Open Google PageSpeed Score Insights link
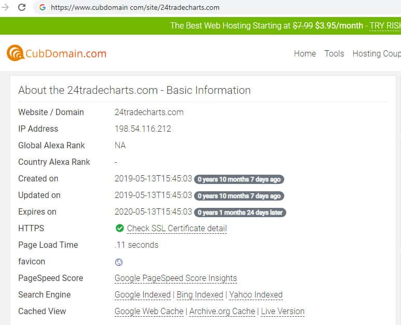 coord(176,278)
